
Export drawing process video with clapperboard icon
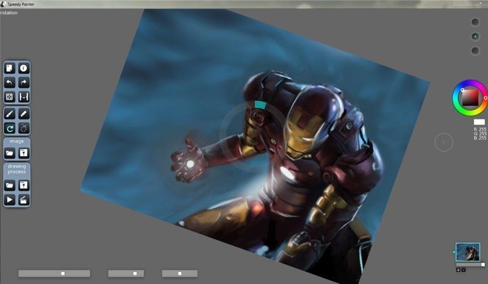tap(24, 200)
